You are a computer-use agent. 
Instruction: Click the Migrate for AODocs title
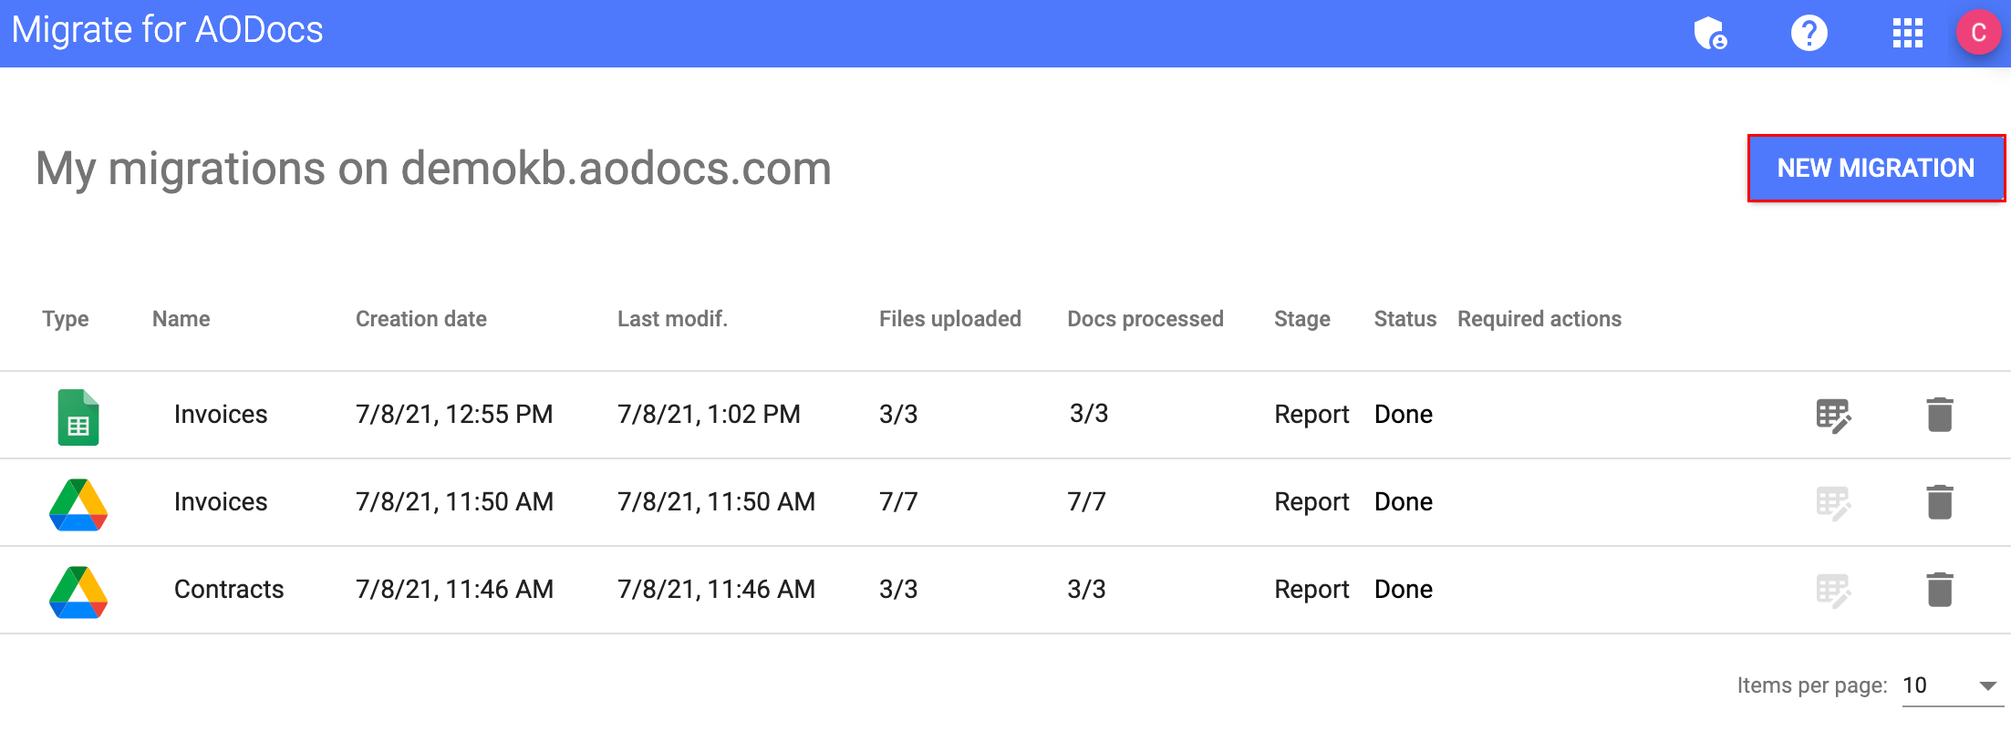[x=168, y=30]
